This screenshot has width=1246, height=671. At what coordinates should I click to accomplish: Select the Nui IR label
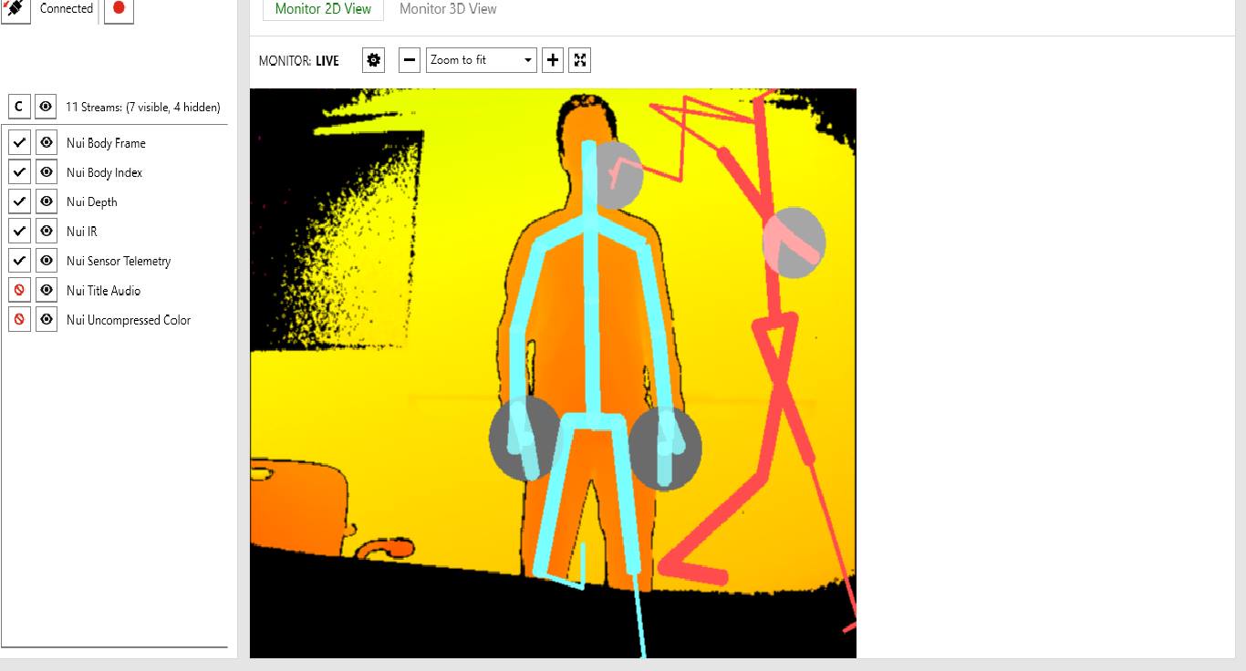(x=81, y=232)
